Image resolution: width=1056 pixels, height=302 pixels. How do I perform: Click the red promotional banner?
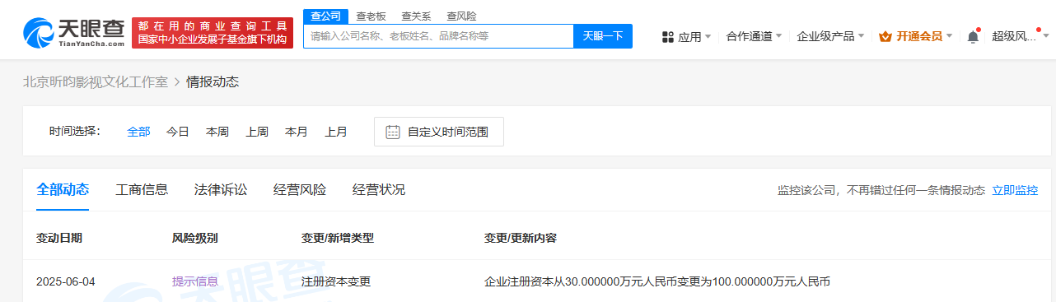213,32
